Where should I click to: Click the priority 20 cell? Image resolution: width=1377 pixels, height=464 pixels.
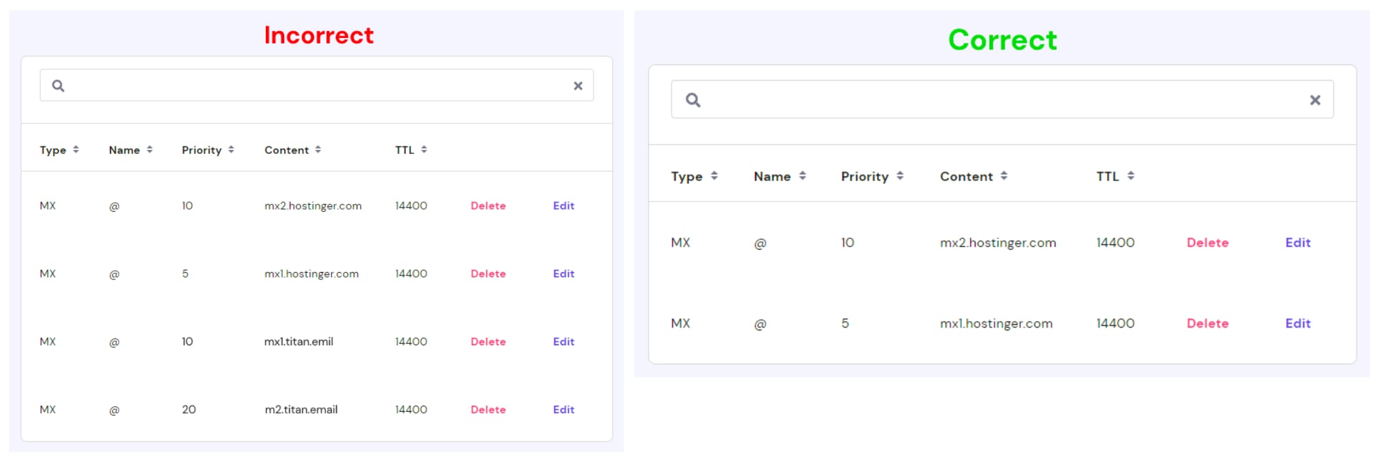(x=189, y=409)
